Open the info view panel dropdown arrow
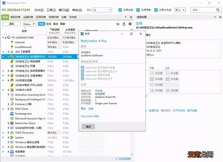 [215, 17]
